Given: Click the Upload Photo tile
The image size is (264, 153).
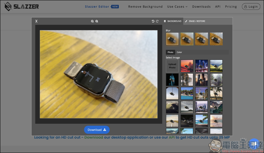Looking at the screenshot, I should (172, 66).
